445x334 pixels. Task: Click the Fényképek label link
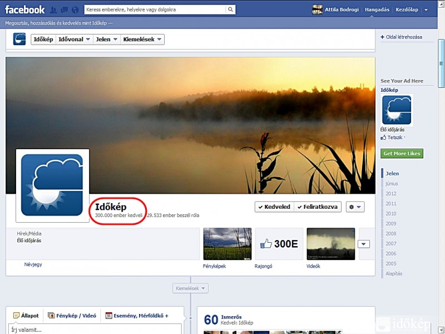[x=214, y=266]
